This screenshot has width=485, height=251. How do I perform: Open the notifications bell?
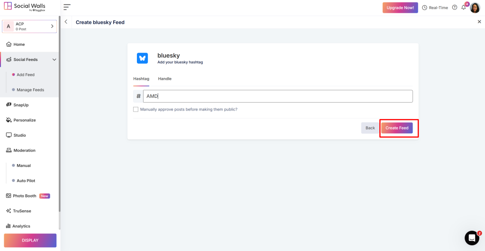(x=463, y=8)
